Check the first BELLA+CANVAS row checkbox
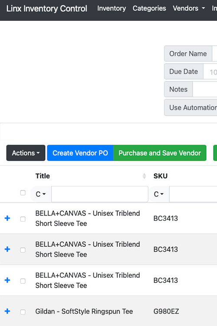217x326 pixels. click(23, 219)
